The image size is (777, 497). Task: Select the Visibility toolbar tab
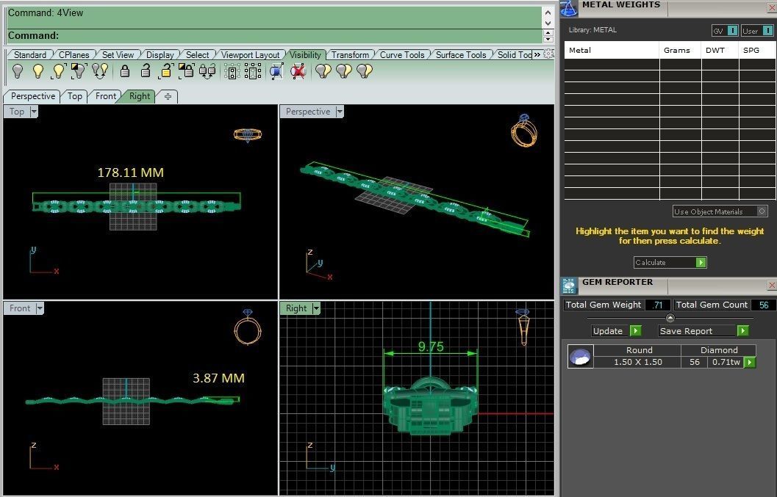click(305, 55)
